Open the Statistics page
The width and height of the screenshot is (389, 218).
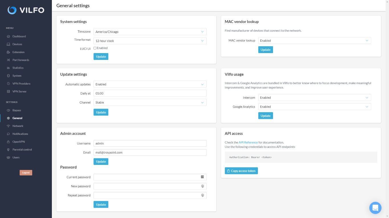(18, 68)
